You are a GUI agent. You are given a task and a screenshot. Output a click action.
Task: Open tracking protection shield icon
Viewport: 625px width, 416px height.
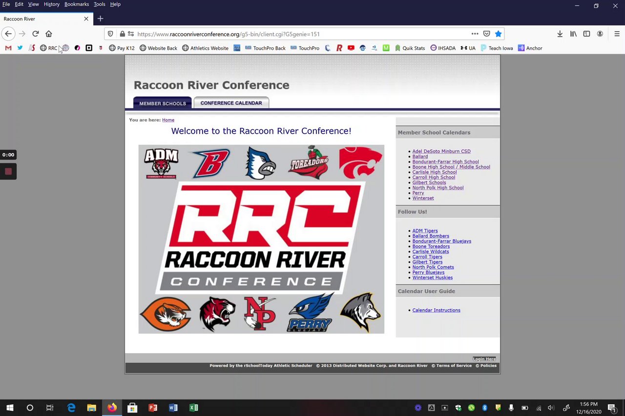(x=110, y=34)
